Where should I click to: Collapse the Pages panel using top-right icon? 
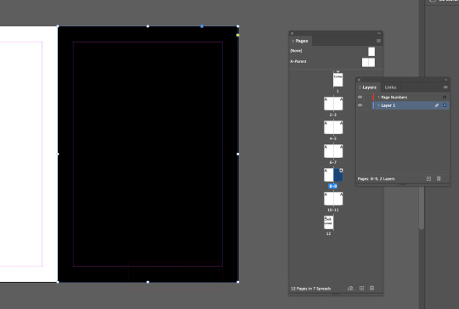point(379,33)
